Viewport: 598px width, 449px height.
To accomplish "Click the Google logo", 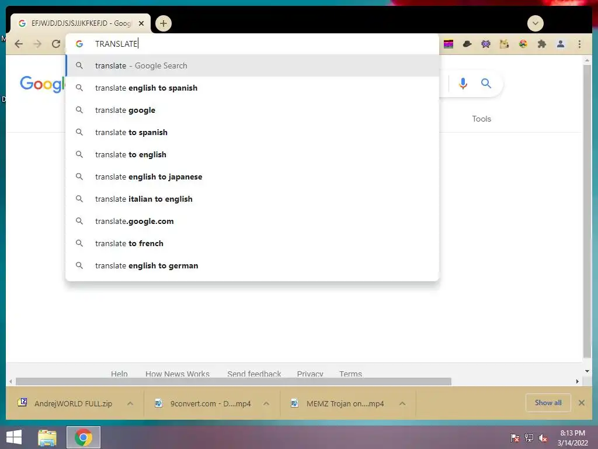I will tap(42, 84).
